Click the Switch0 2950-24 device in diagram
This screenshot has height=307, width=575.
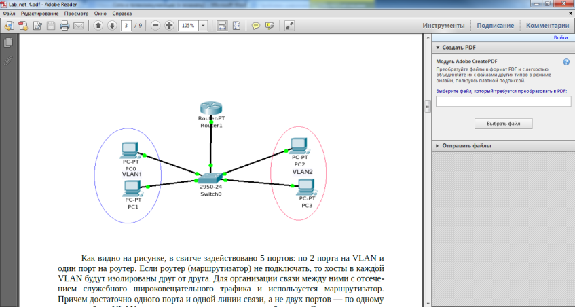pyautogui.click(x=211, y=177)
